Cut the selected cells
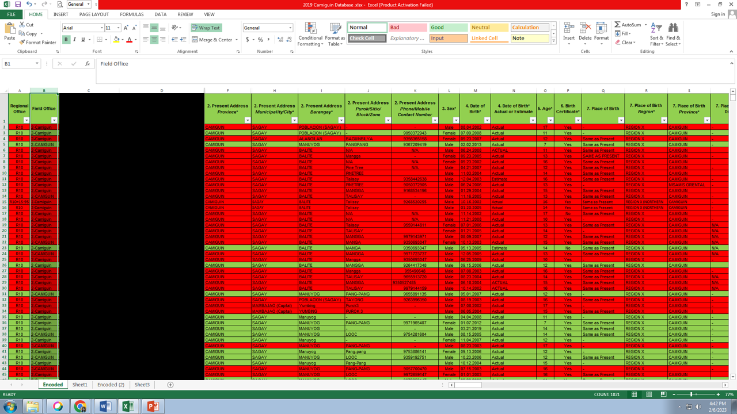The height and width of the screenshot is (414, 737). (26, 25)
